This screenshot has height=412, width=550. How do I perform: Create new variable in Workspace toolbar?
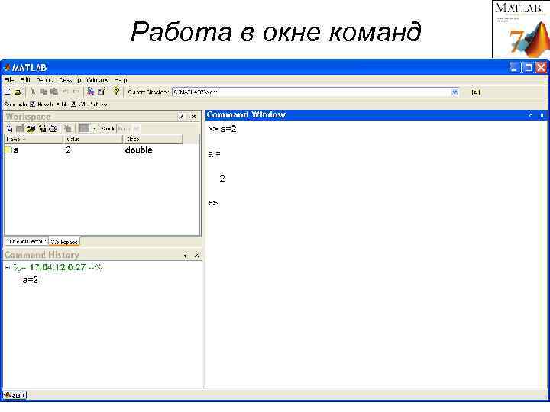[x=9, y=129]
